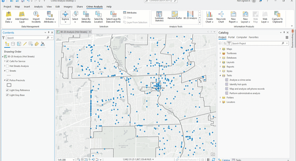The height and width of the screenshot is (161, 296).
Task: Expand the Analysis Tools gallery
Action: [200, 22]
